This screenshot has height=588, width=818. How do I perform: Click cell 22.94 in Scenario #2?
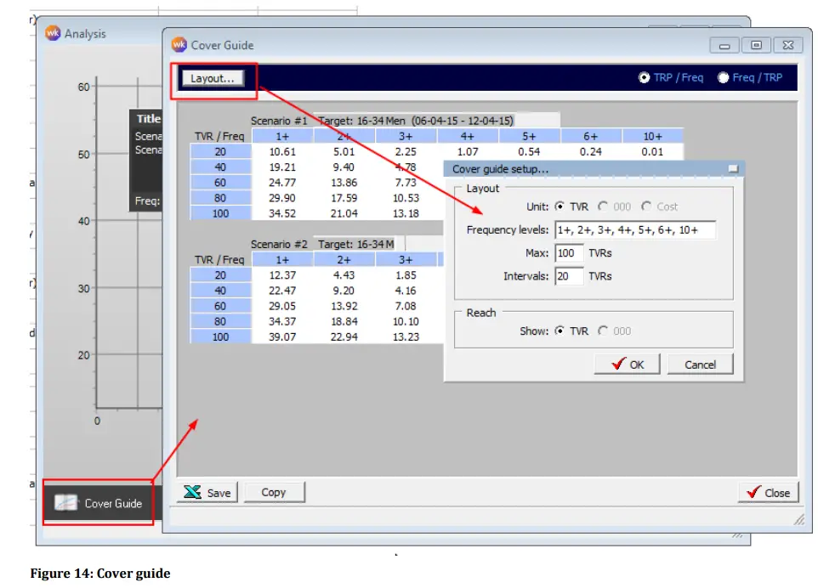[344, 336]
